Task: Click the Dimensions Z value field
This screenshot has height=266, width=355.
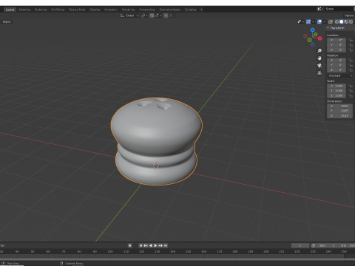Action: [340, 115]
